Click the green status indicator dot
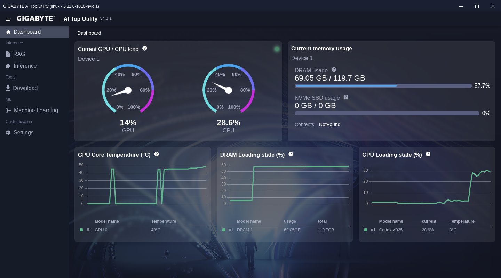Viewport: 501px width, 278px height. (277, 49)
